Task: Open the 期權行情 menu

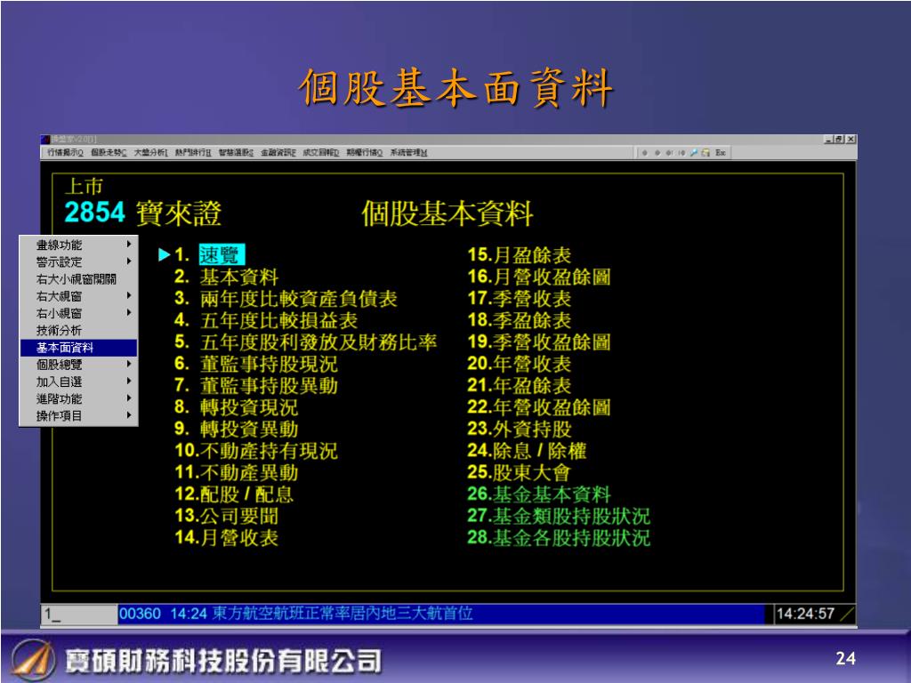Action: coord(364,153)
